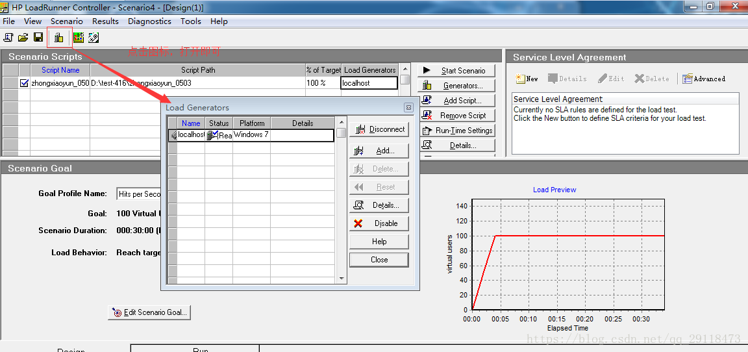Select script name zhongxiaoyun_050 cell
The width and height of the screenshot is (748, 352).
pyautogui.click(x=60, y=83)
